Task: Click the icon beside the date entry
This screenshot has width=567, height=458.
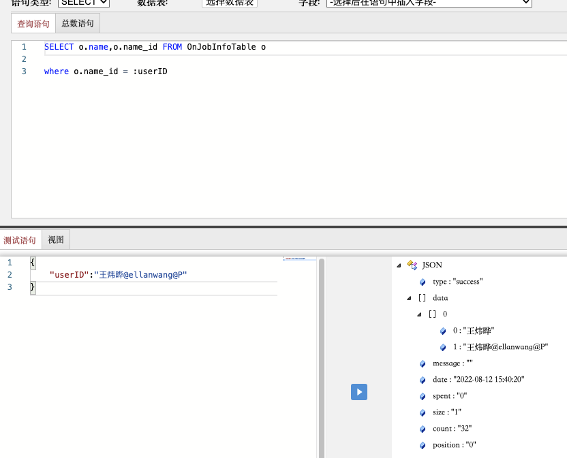Action: 423,380
